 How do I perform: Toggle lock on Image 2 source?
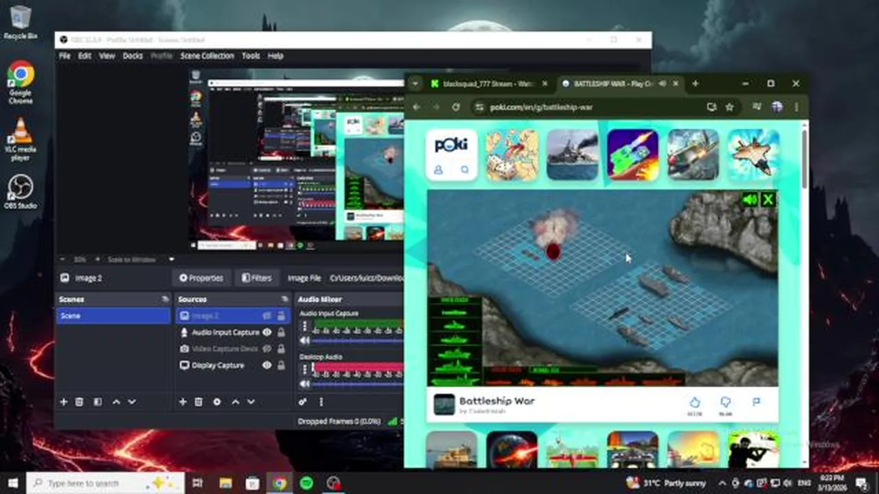(281, 316)
